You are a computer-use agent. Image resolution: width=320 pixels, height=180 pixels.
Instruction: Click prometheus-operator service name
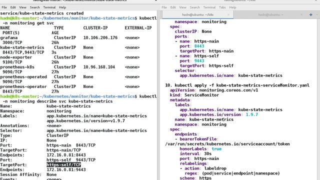click(x=23, y=86)
